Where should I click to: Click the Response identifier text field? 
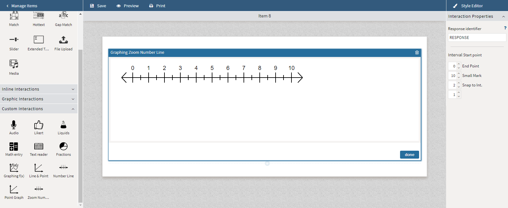tap(477, 38)
